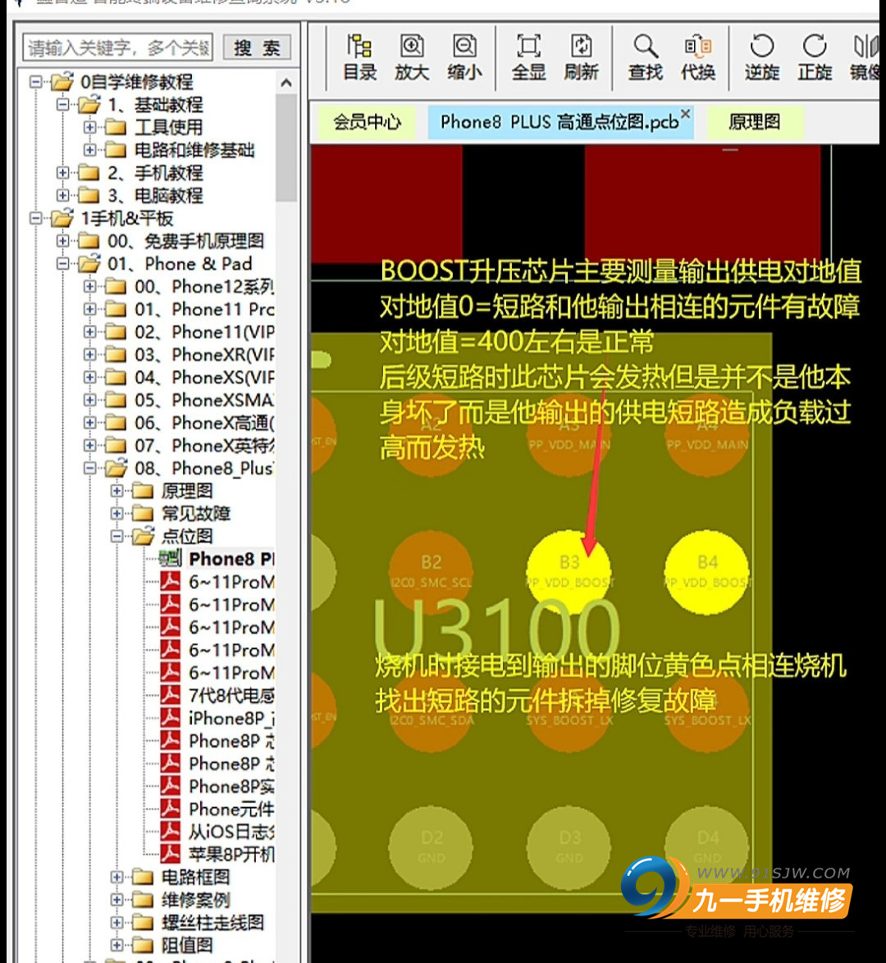Select pad D3 GND on U3100
The height and width of the screenshot is (963, 886).
(x=569, y=848)
